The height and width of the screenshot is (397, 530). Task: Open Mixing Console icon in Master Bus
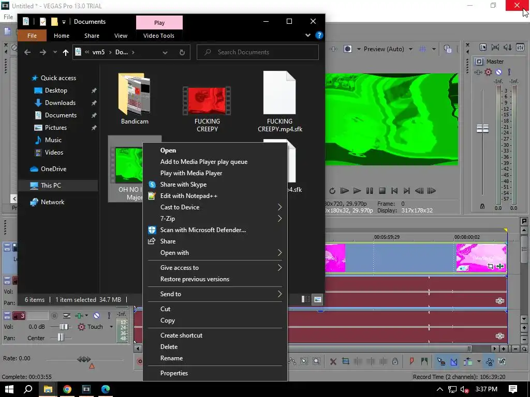(520, 47)
